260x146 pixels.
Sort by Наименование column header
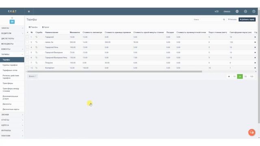[52, 32]
